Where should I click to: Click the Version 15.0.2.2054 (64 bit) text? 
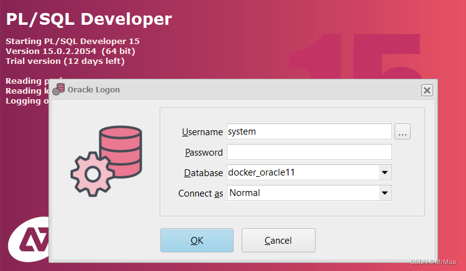(x=70, y=51)
